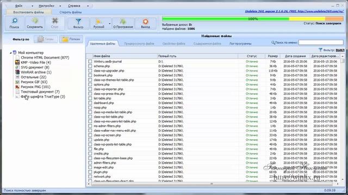Select Остальные (22) category
Image resolution: width=348 pixels, height=195 pixels.
34,77
